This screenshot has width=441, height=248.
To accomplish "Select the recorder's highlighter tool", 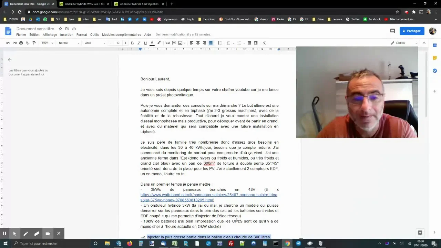I will coord(37,234).
